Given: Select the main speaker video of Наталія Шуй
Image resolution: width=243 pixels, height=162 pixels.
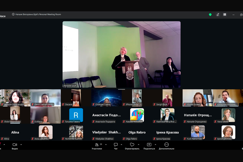Looking at the screenshot, I should tap(122, 55).
